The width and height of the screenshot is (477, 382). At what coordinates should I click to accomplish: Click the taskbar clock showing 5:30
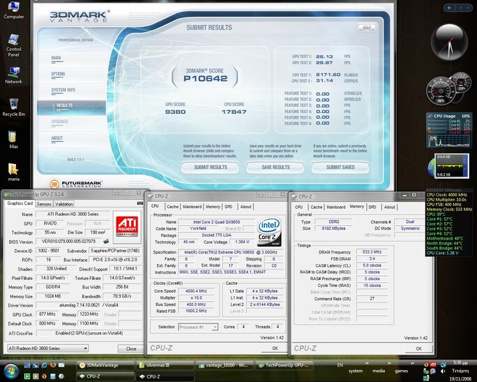click(x=460, y=363)
